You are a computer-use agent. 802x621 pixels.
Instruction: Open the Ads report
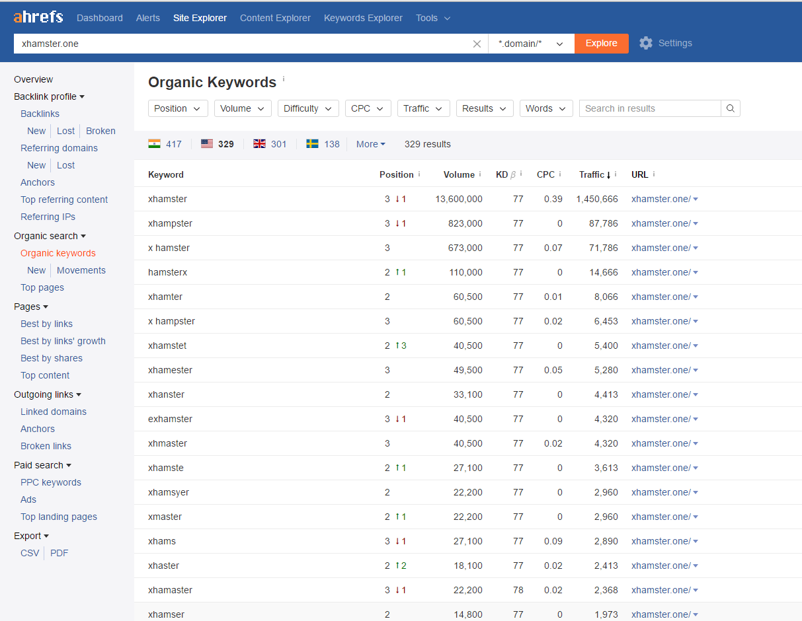tap(28, 499)
